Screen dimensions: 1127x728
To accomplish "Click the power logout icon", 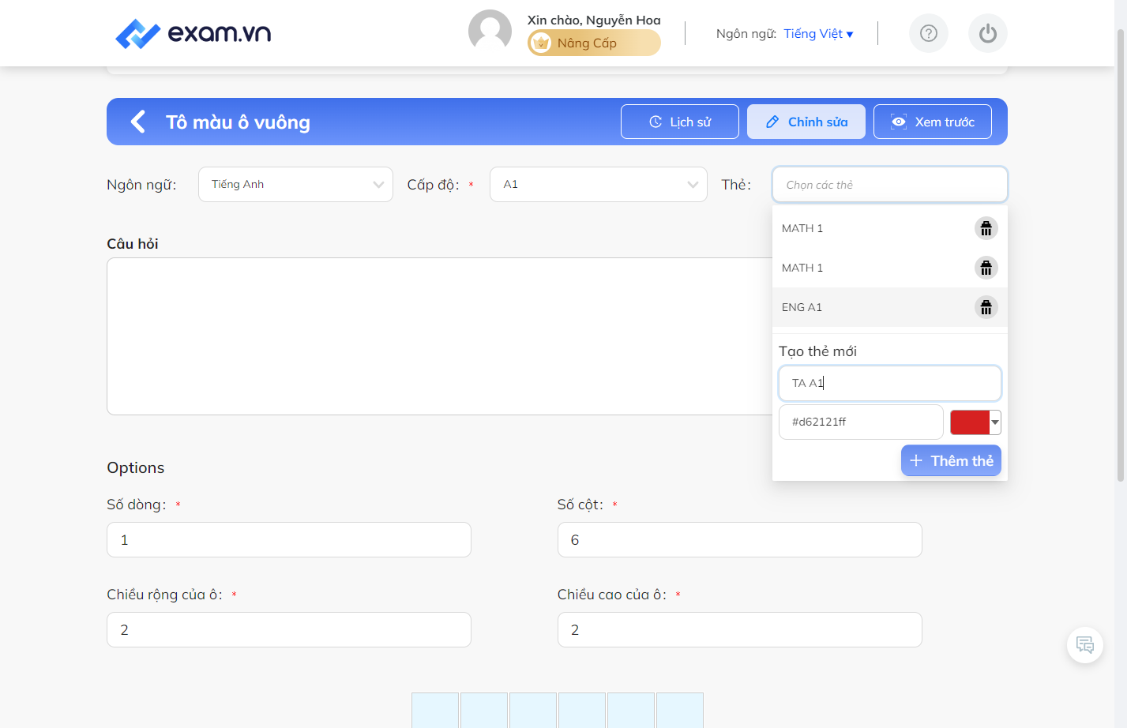I will (x=988, y=33).
